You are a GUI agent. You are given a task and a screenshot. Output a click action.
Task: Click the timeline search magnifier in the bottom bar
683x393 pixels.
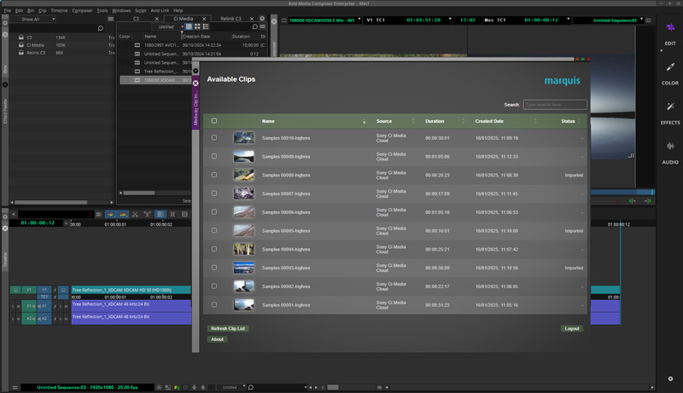[x=251, y=387]
